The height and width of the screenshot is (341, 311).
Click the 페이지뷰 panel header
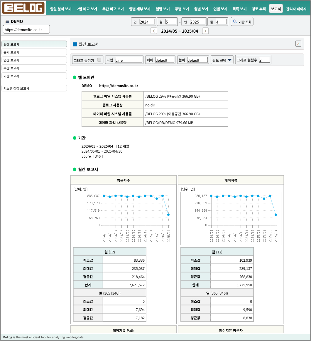click(x=231, y=180)
